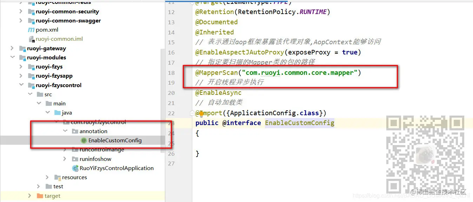473x202 pixels.
Task: Click the @EnableAspectJAutoProxy annotation
Action: [240, 52]
